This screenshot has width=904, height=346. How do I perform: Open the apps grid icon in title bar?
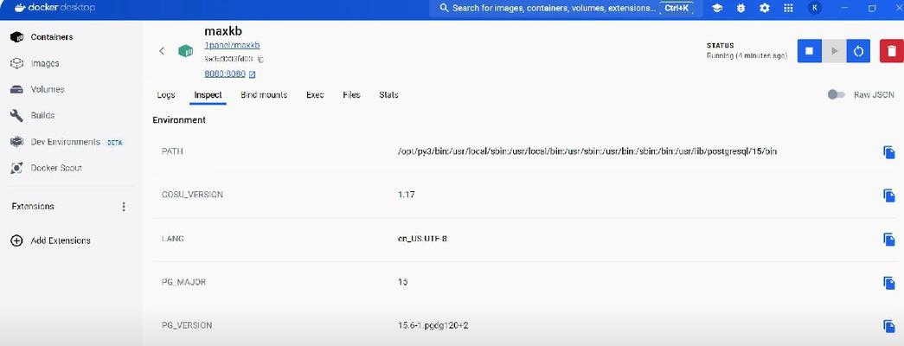point(788,8)
